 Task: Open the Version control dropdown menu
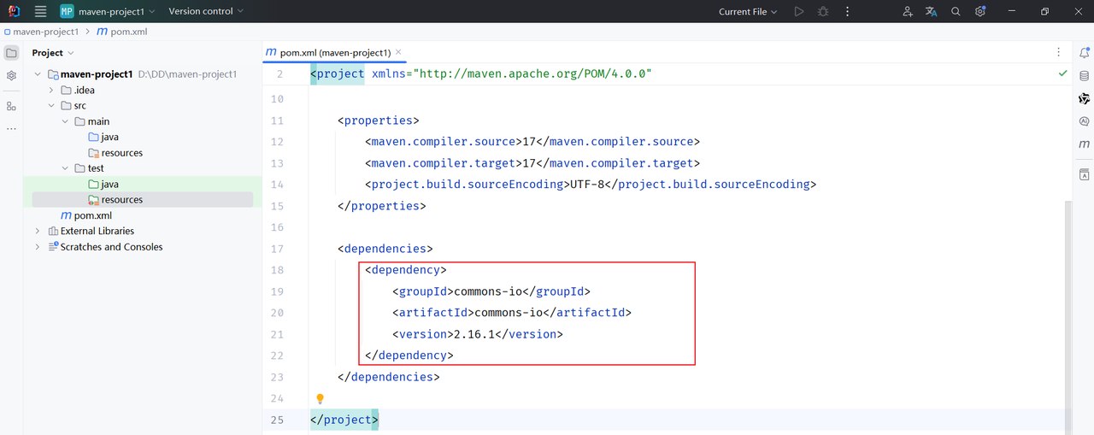pos(206,11)
